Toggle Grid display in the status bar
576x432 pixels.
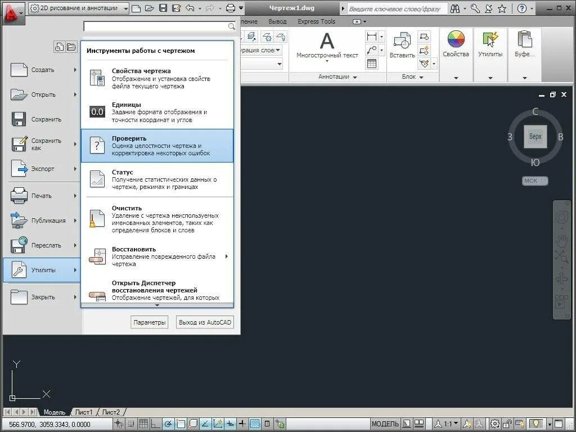pos(143,424)
